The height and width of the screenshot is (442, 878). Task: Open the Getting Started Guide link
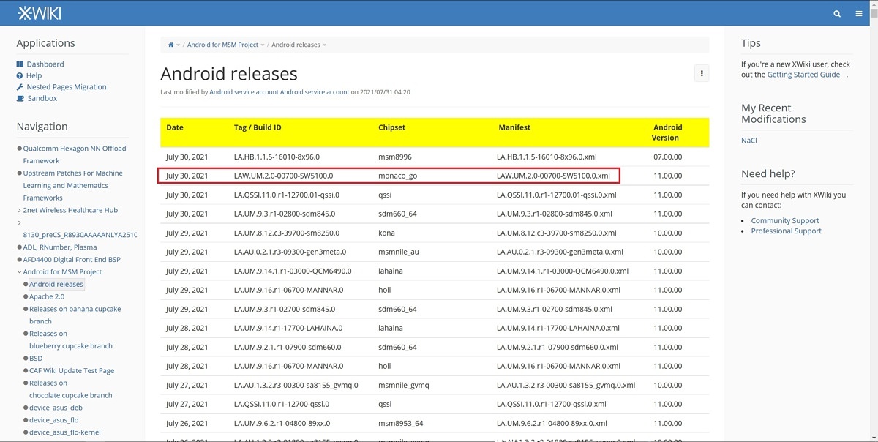pyautogui.click(x=803, y=75)
